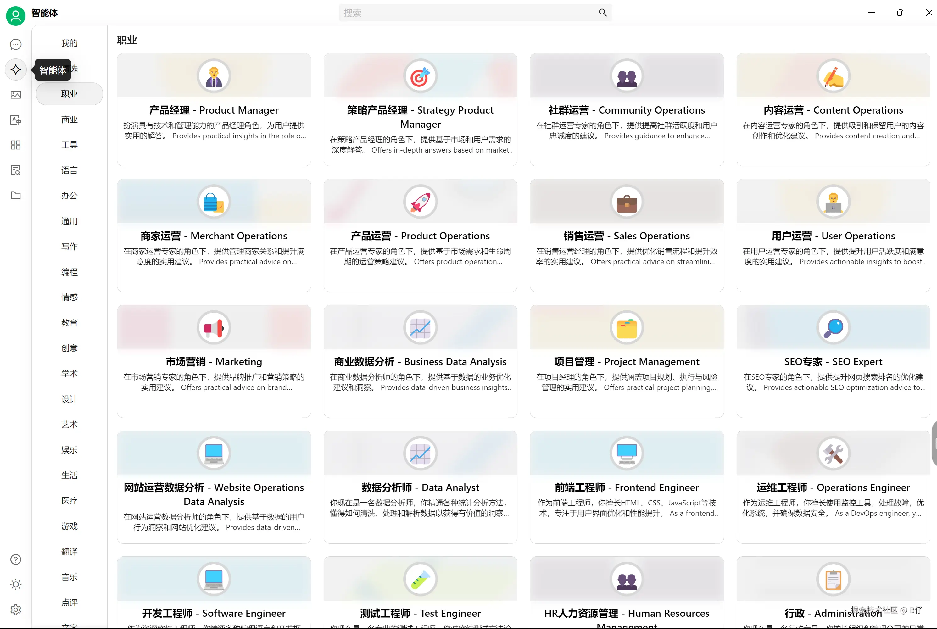The image size is (937, 629).
Task: Open the 我的 category tab
Action: tap(69, 43)
